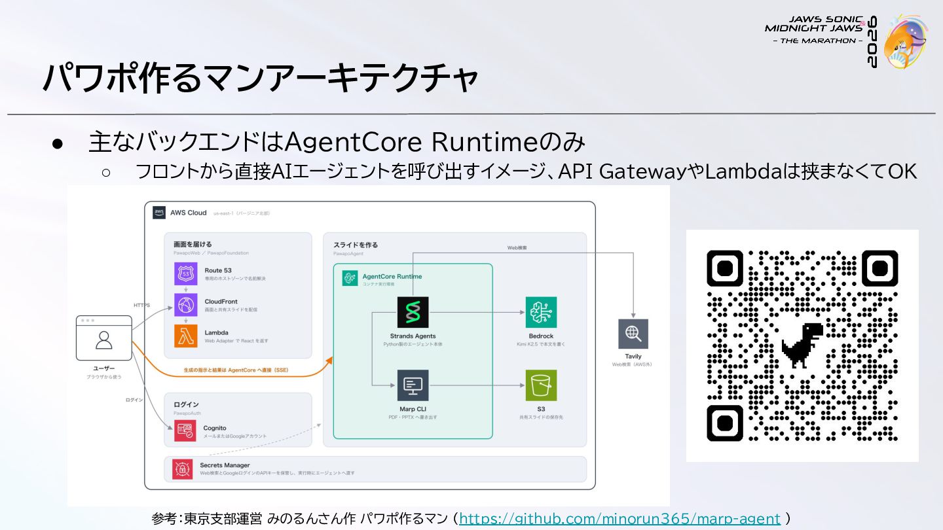
Task: Select the orange Lambda icon
Action: click(186, 336)
